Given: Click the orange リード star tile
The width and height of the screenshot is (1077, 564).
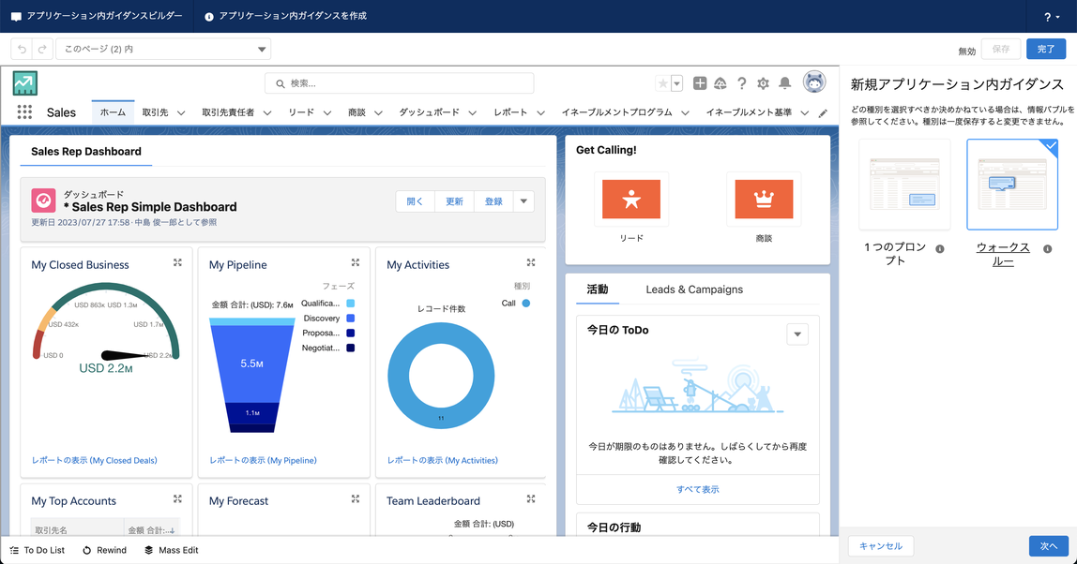Looking at the screenshot, I should [631, 199].
